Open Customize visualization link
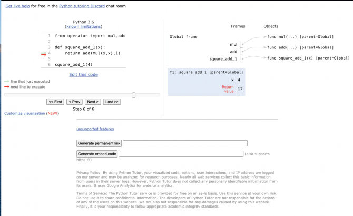This screenshot has height=216, width=353. 24,113
